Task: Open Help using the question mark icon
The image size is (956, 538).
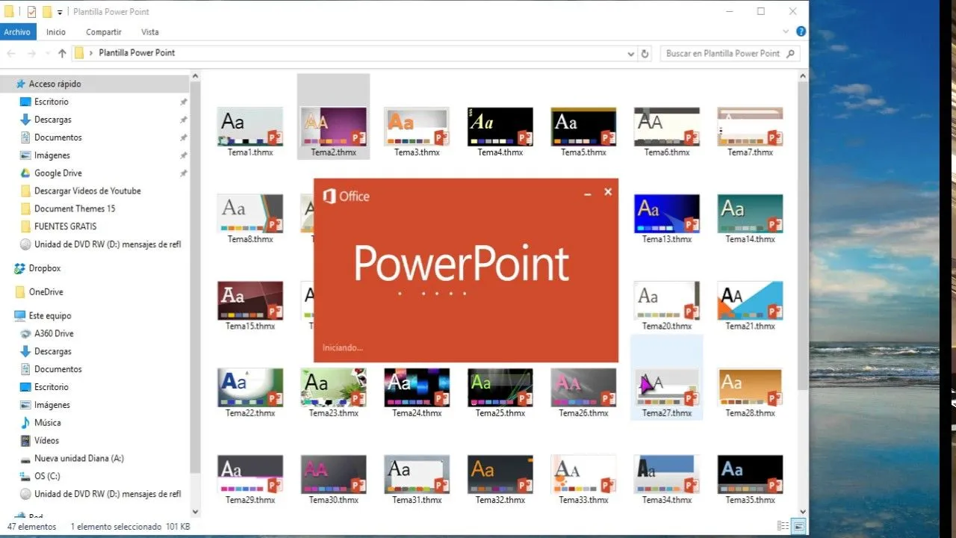Action: [x=801, y=31]
